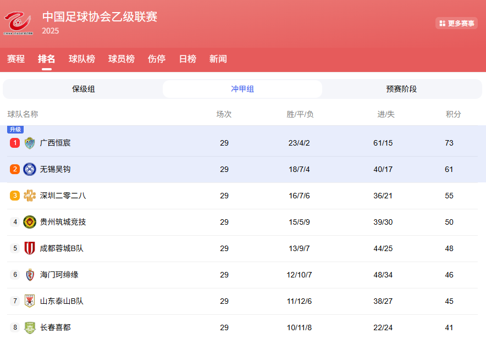Click 成都蓉城B队 team crest

pyautogui.click(x=30, y=248)
